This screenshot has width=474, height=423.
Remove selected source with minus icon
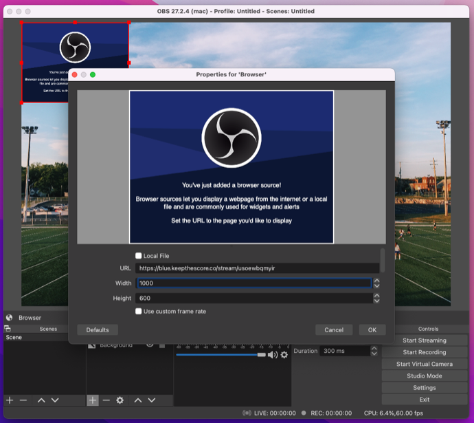[x=106, y=400]
